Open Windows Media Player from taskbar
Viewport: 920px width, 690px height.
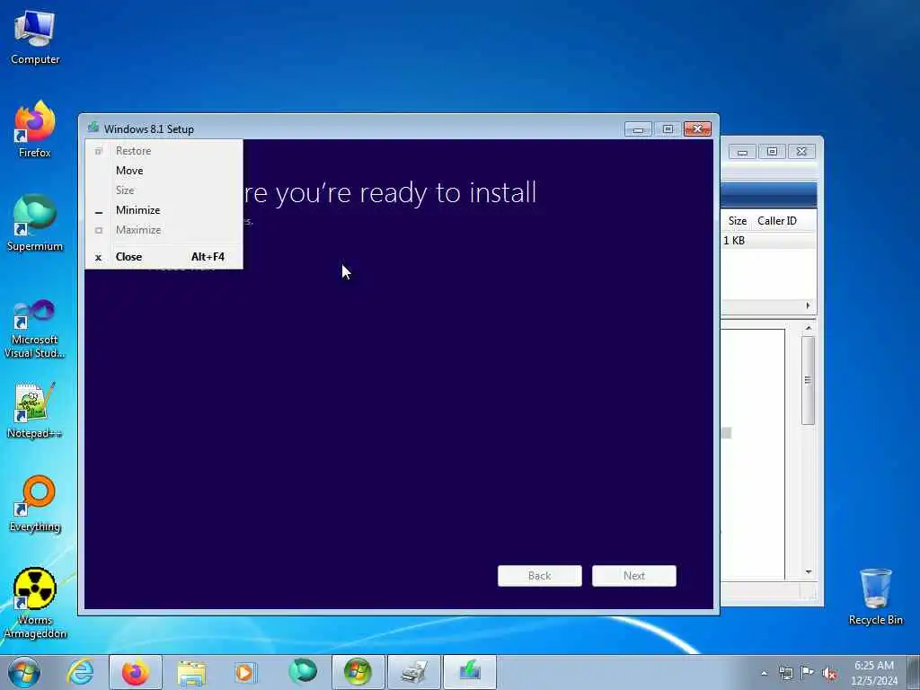click(244, 672)
